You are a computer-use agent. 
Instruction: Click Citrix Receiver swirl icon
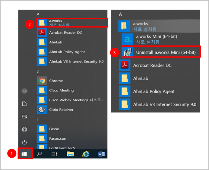click(42, 110)
